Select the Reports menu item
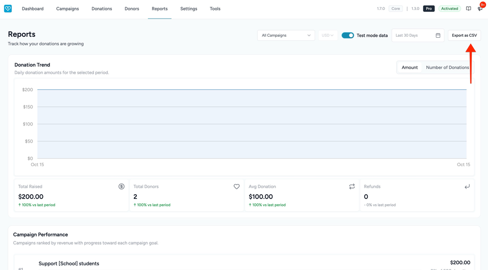The image size is (488, 270). coord(160,9)
